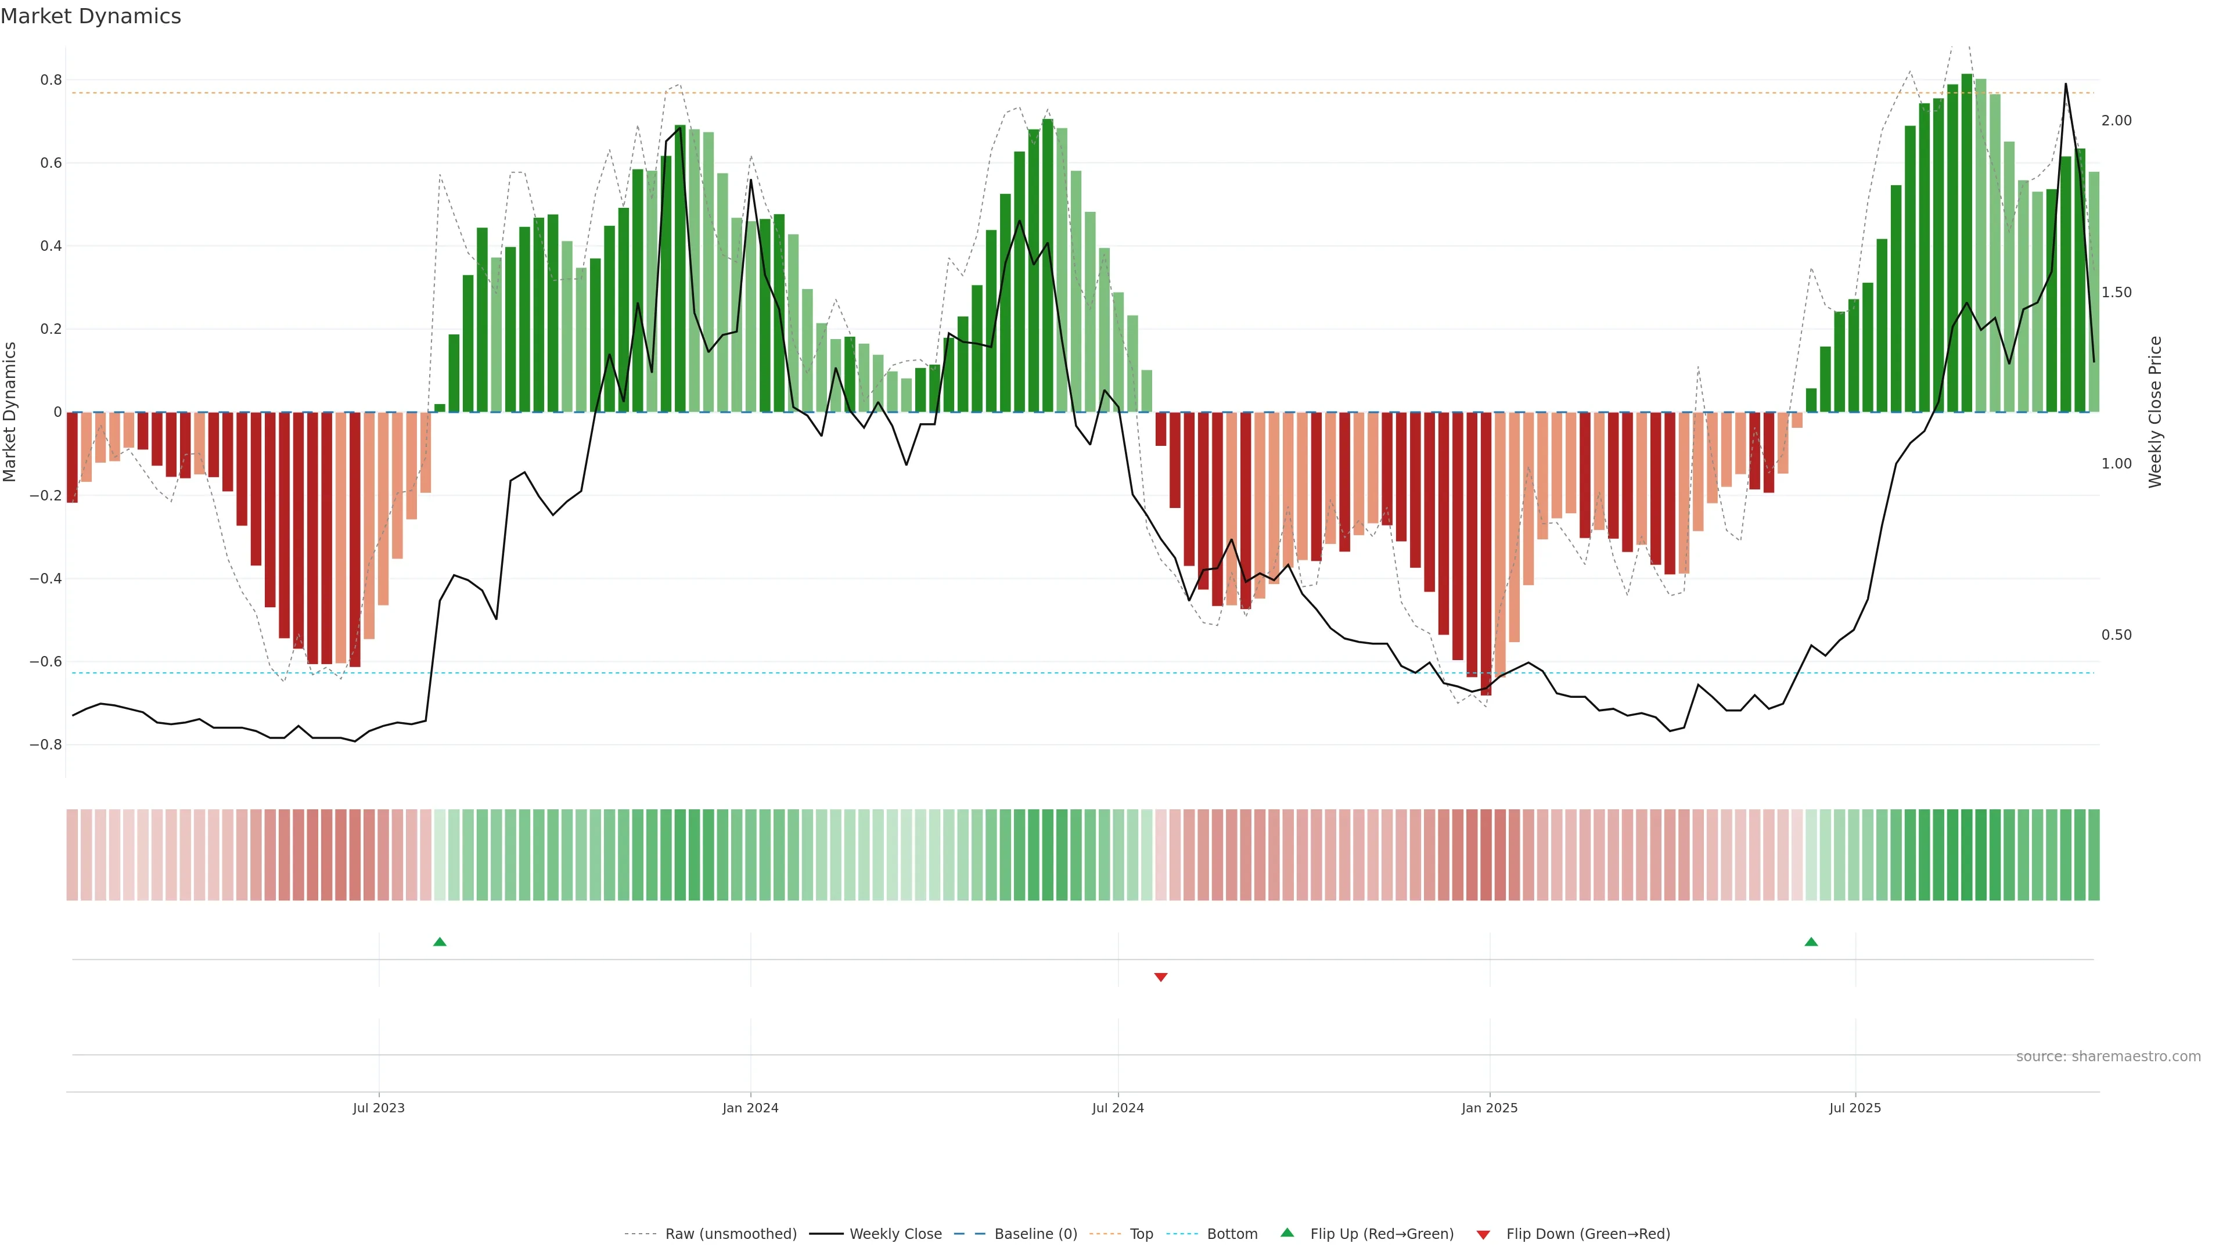Click the Jan 2025 axis label
The image size is (2230, 1254).
click(x=1489, y=1108)
